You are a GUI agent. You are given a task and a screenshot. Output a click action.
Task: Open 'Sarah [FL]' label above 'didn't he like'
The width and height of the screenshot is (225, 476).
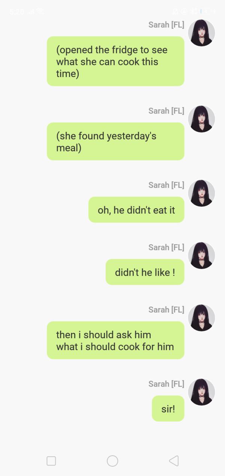[166, 247]
